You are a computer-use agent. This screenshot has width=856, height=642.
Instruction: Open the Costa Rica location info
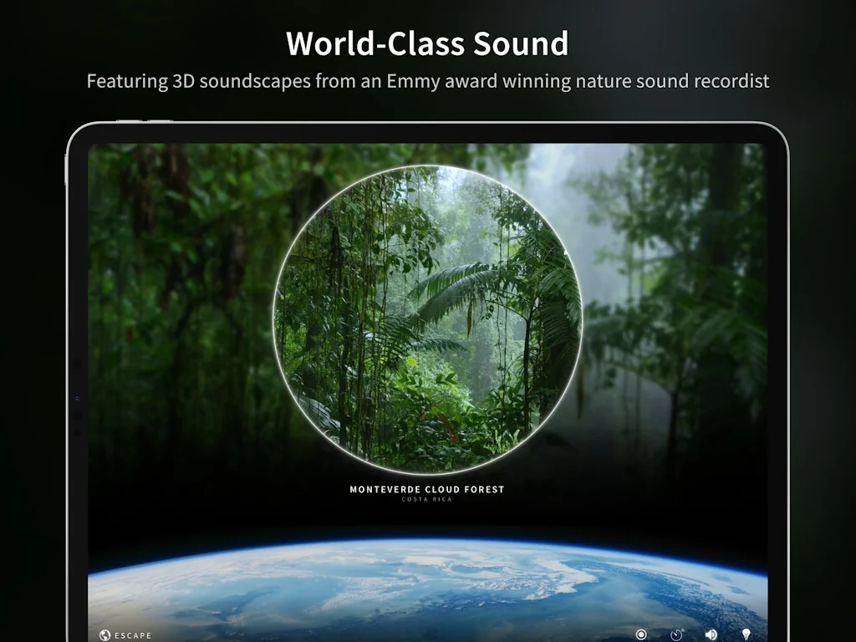point(428,499)
